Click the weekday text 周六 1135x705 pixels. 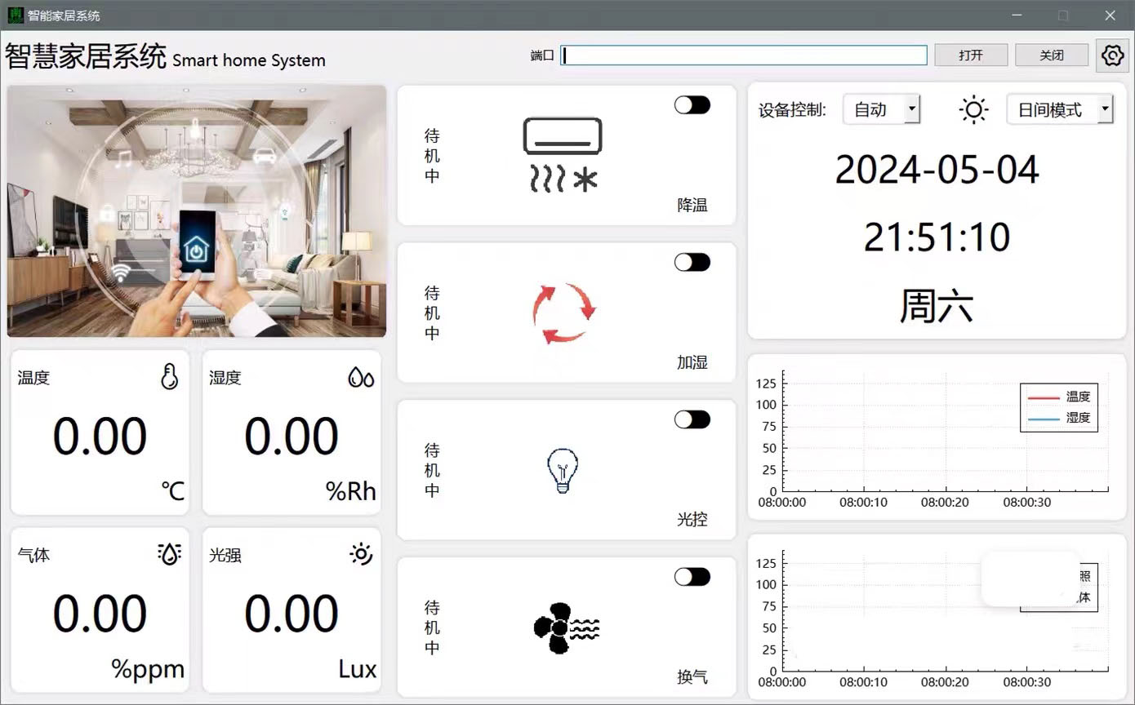(x=937, y=306)
